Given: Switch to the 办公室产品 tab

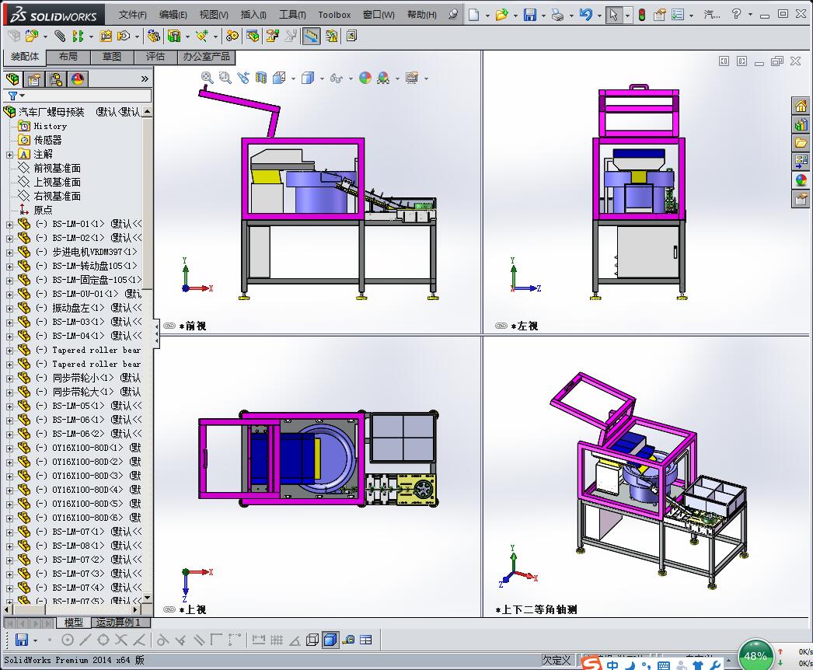Looking at the screenshot, I should pos(207,57).
